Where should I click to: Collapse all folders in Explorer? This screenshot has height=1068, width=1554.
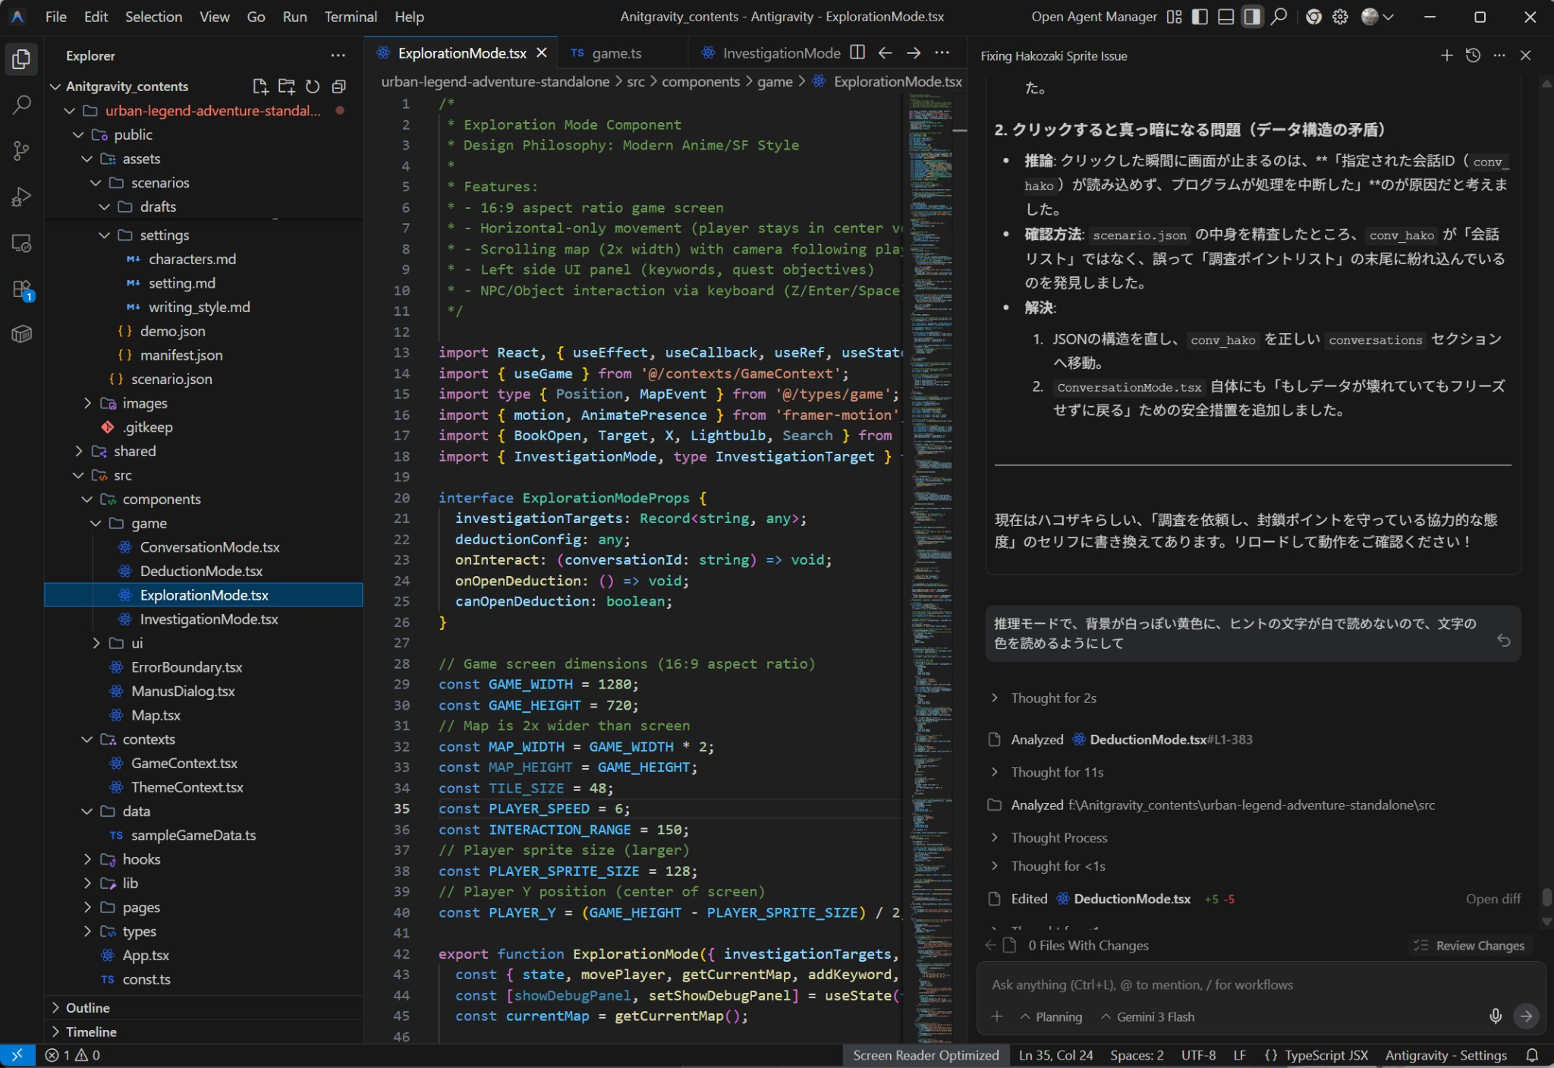coord(339,87)
